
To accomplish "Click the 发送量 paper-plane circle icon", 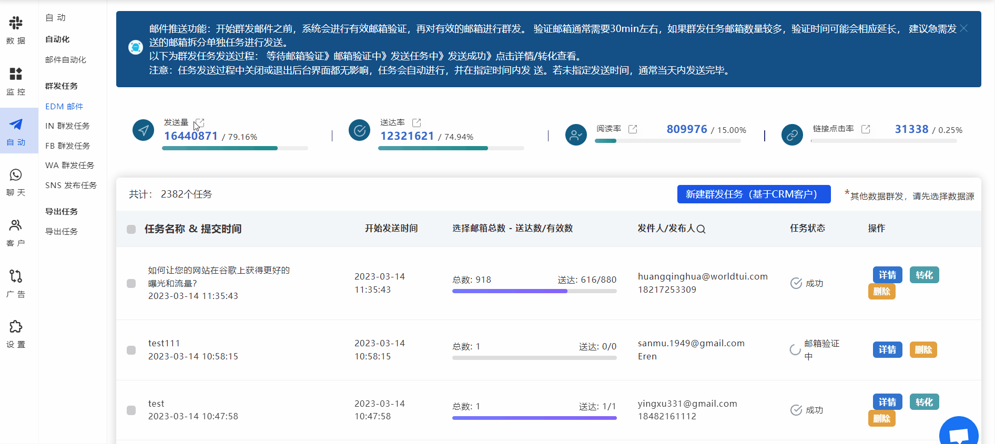I will coord(143,130).
